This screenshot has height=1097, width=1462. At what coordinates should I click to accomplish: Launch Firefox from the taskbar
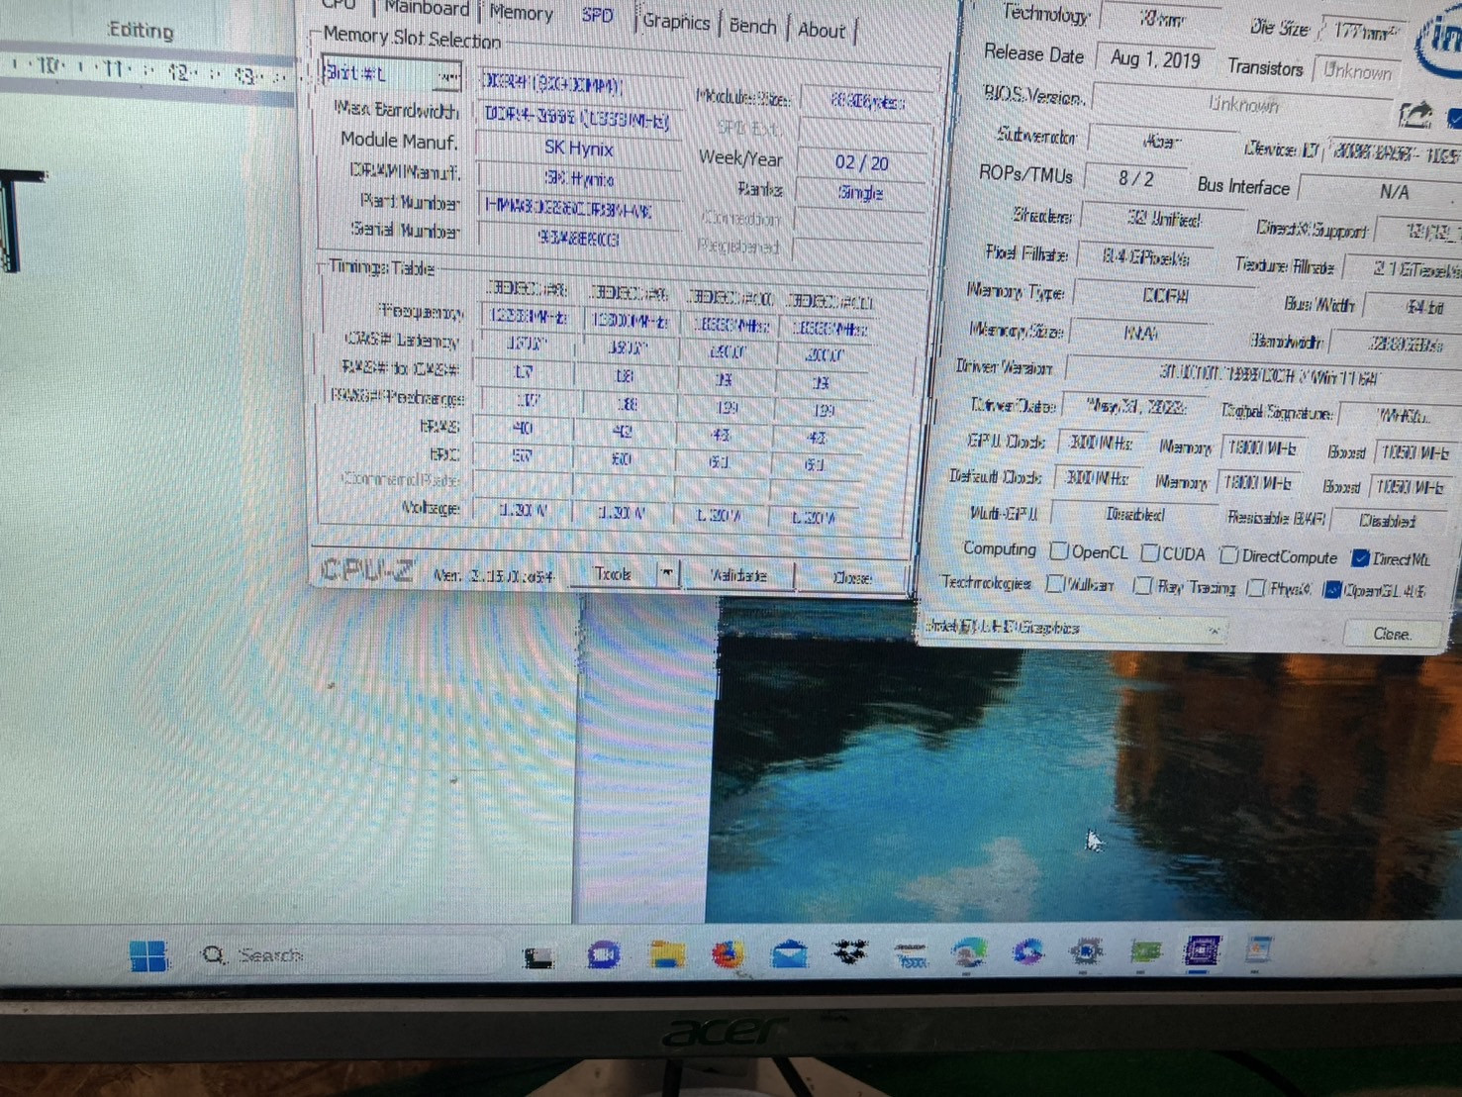click(728, 954)
